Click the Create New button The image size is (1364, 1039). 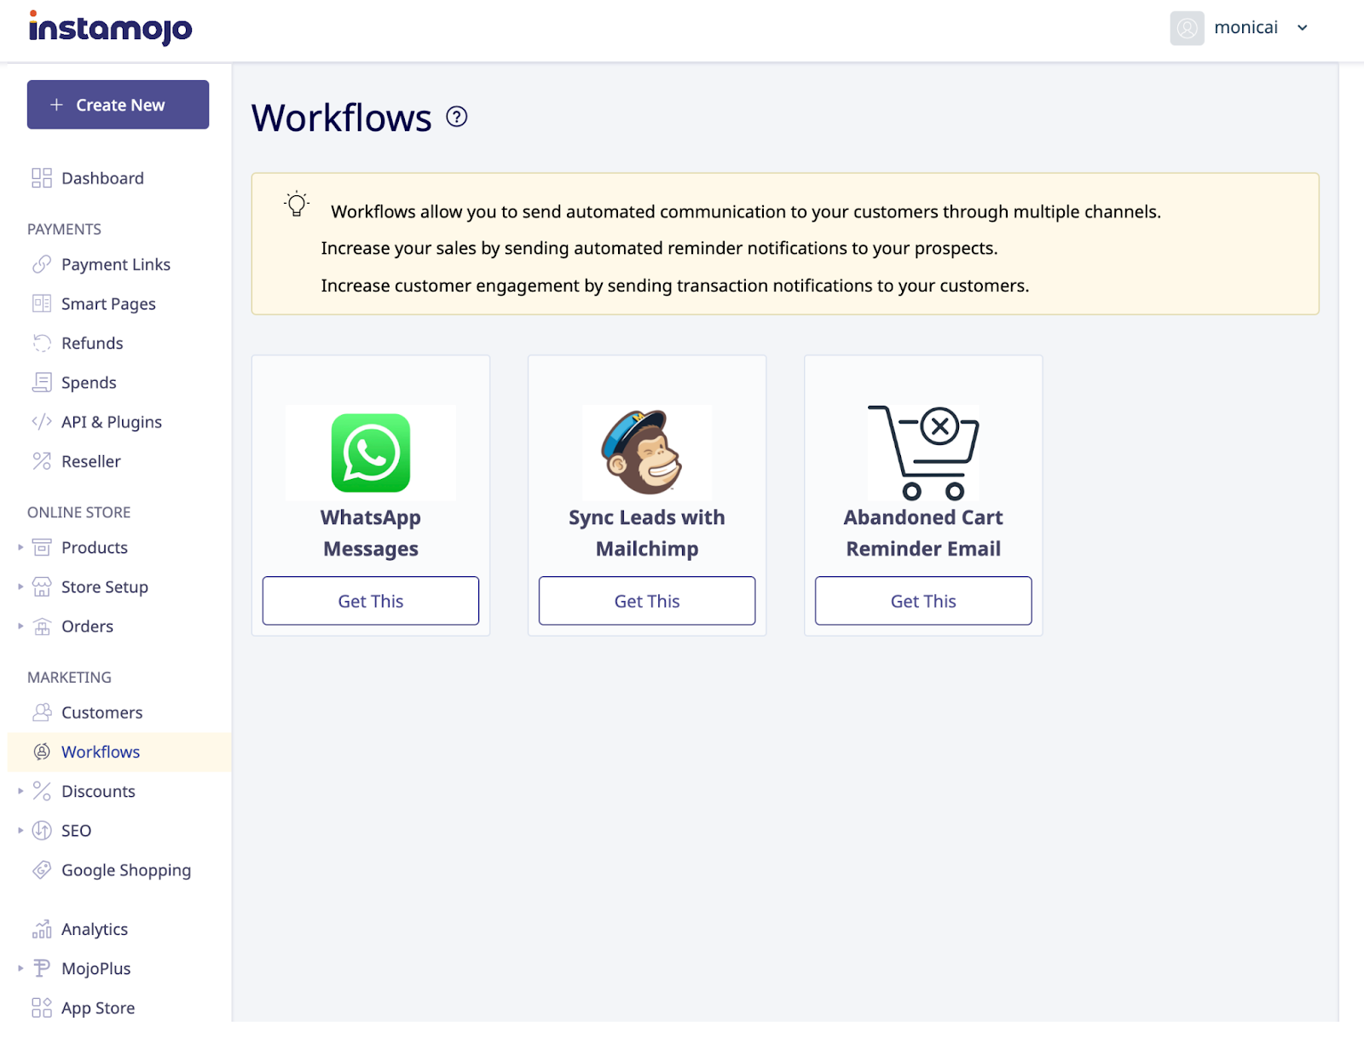(x=118, y=105)
